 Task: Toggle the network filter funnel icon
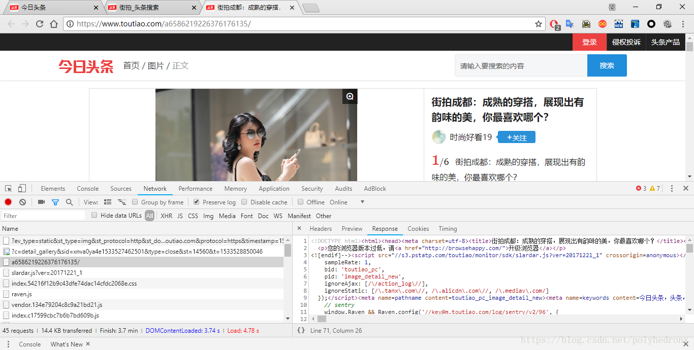55,202
